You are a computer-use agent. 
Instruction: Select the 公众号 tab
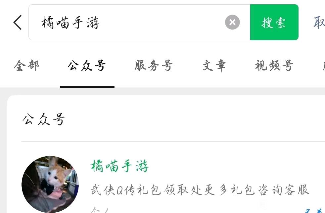coord(87,65)
